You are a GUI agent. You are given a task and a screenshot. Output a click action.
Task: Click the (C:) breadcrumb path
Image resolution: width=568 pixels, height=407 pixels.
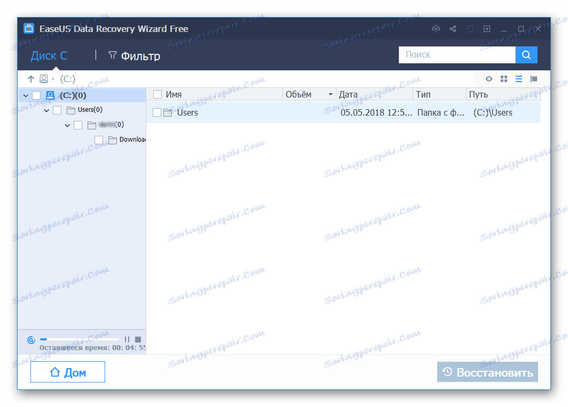(x=68, y=79)
